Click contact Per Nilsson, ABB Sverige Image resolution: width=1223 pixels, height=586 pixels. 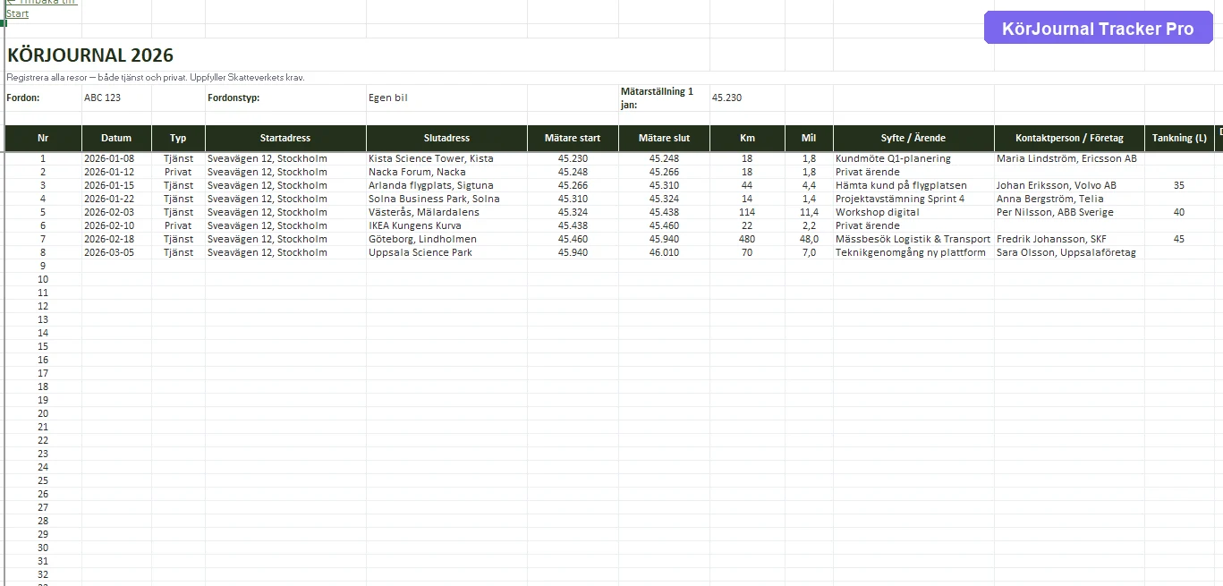tap(1069, 212)
